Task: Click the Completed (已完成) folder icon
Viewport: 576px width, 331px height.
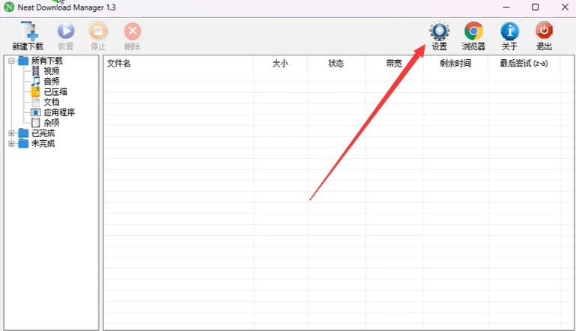Action: 23,133
